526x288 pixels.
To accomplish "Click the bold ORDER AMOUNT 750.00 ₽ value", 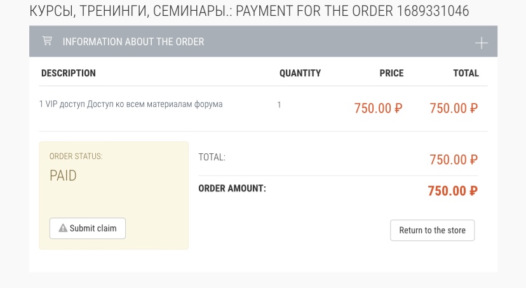I will (452, 191).
